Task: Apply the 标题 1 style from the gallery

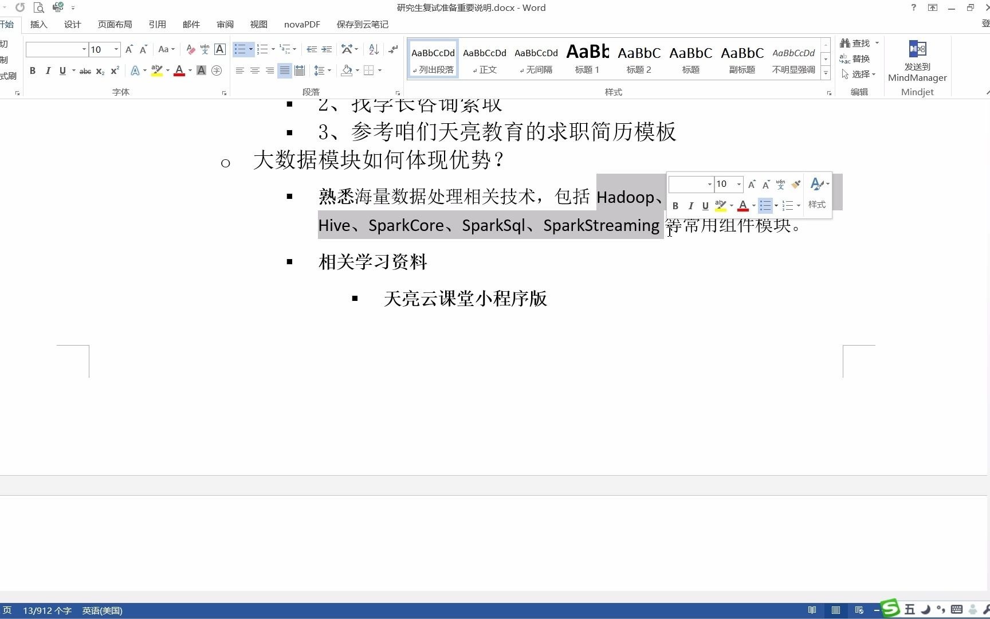Action: click(x=587, y=57)
